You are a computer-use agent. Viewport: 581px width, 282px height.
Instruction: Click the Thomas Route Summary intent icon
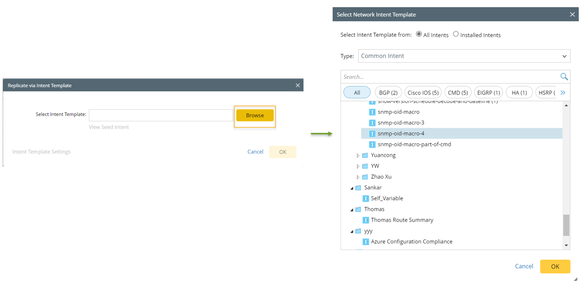(365, 220)
